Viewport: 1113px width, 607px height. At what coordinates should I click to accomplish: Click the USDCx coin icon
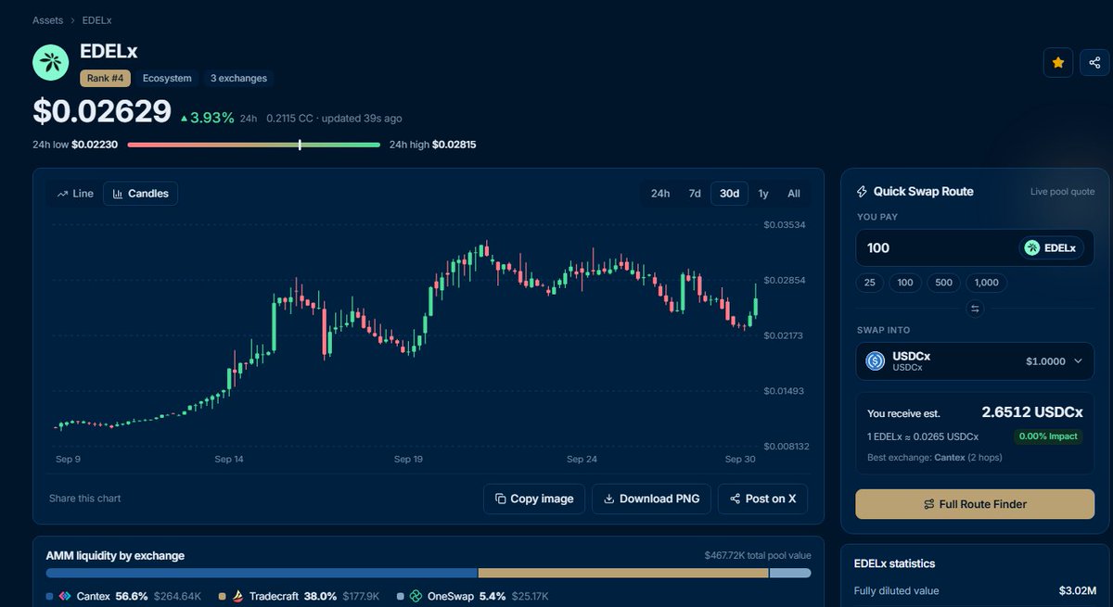[x=876, y=361]
